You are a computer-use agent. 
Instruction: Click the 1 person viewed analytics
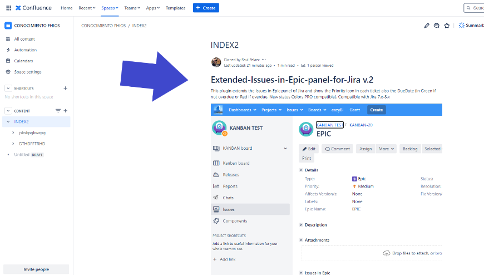(x=317, y=66)
